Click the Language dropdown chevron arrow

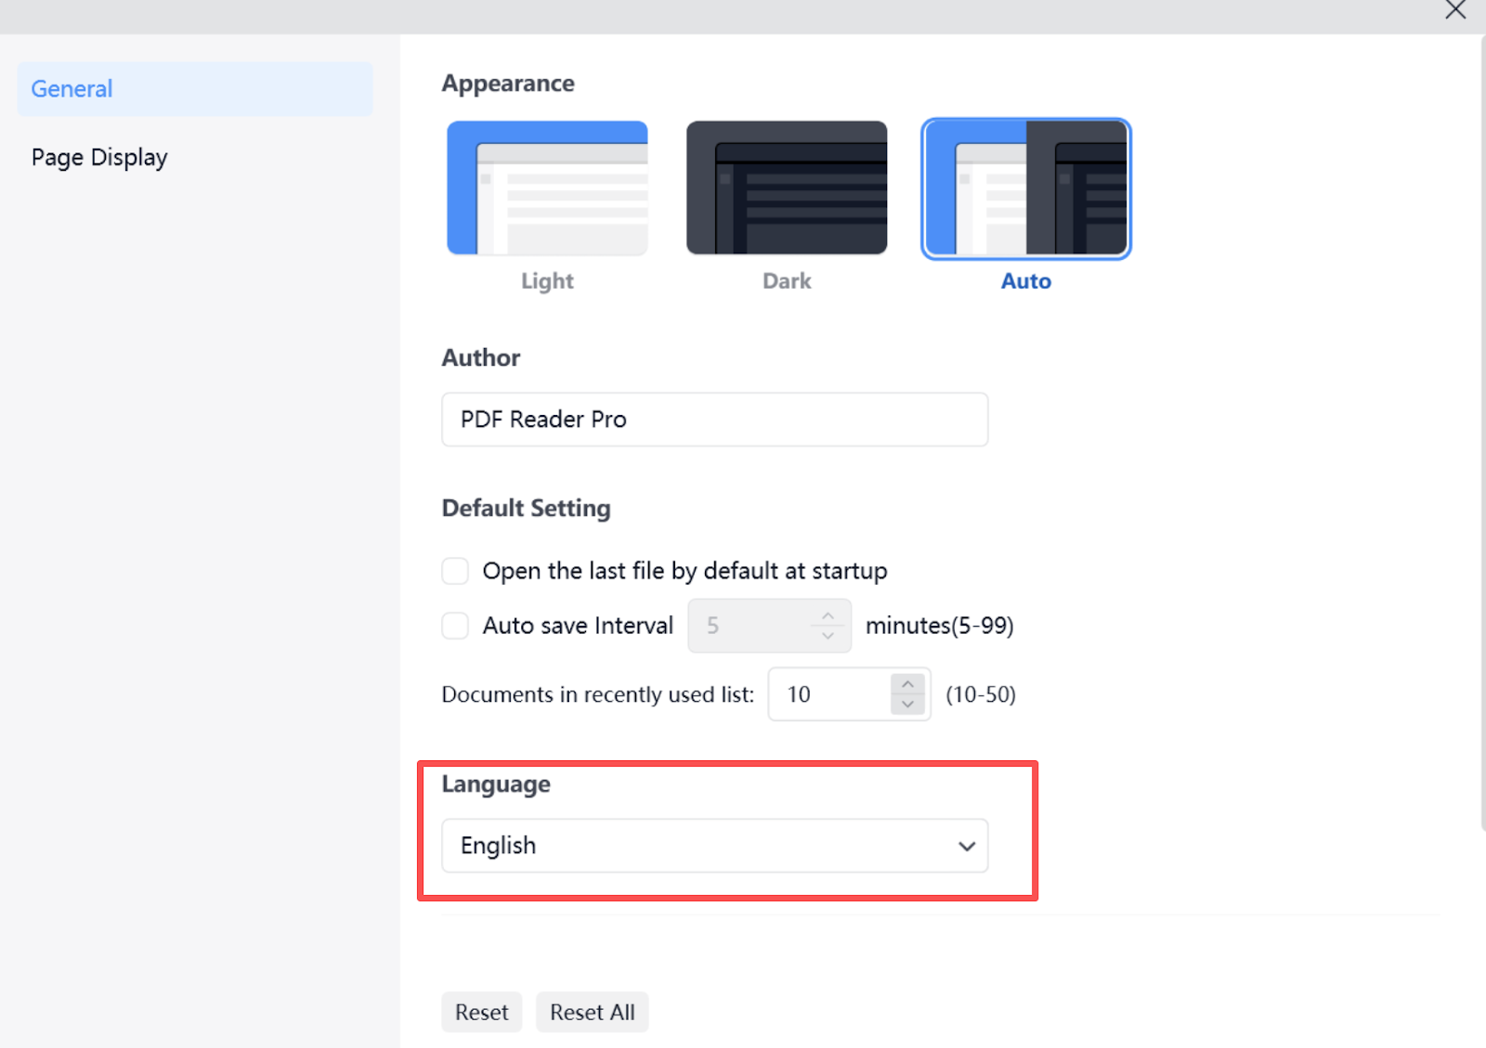967,847
